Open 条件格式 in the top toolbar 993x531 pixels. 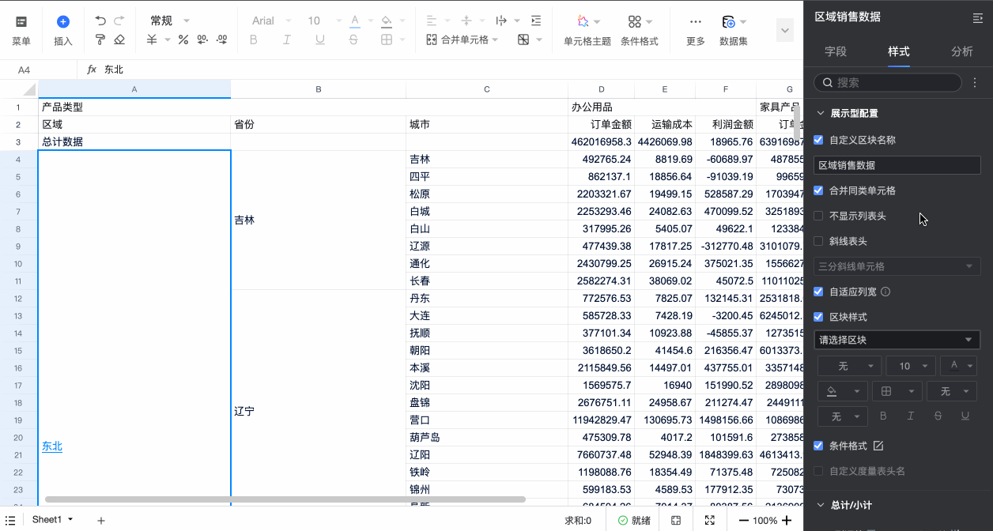[x=640, y=29]
